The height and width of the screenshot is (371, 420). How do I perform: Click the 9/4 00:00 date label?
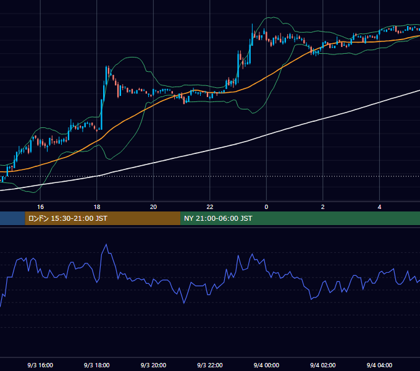pos(266,365)
